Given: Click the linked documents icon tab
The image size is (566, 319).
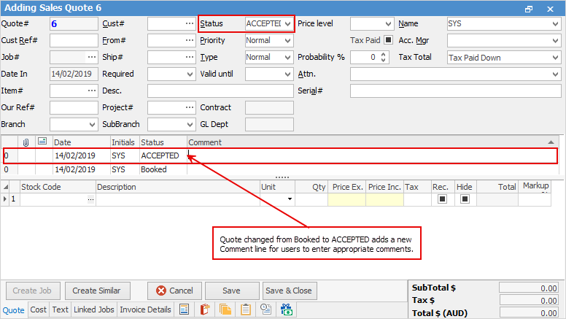Looking at the screenshot, I should click(266, 310).
